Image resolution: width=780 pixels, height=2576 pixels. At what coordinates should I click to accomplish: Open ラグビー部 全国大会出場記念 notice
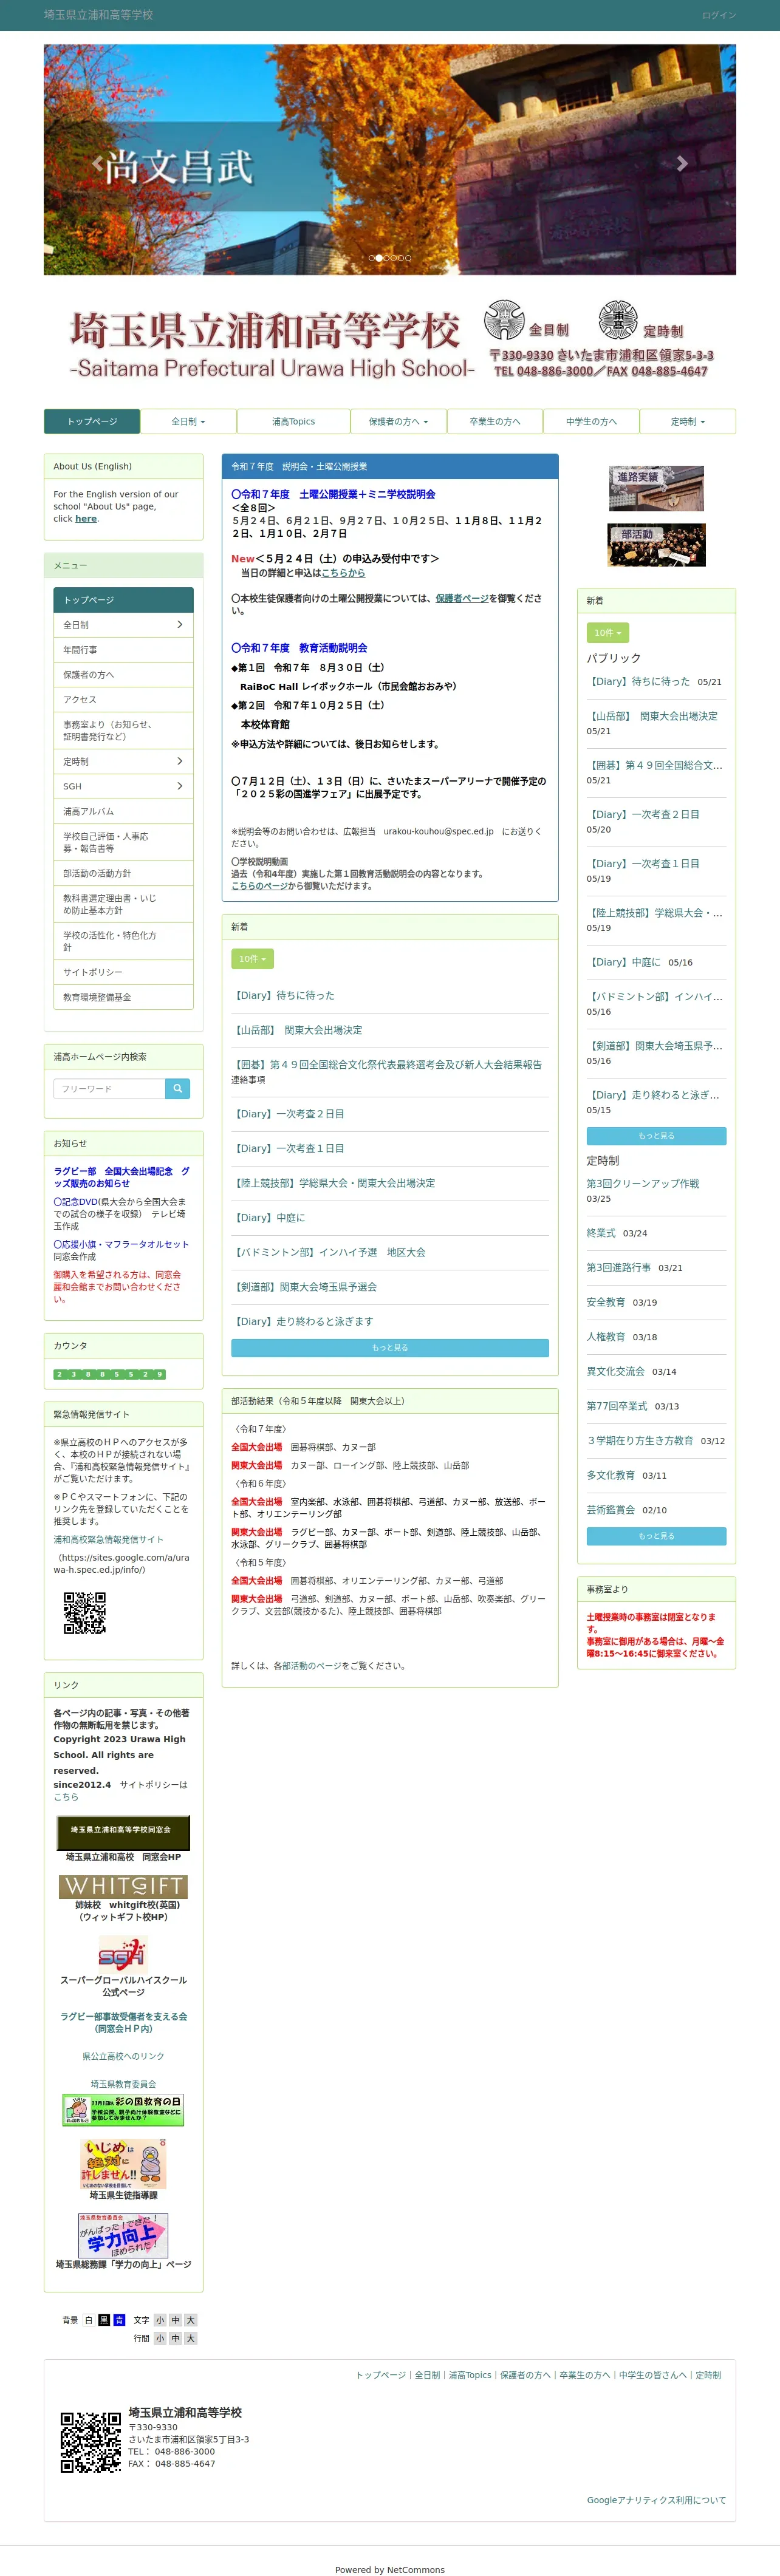(x=121, y=1176)
